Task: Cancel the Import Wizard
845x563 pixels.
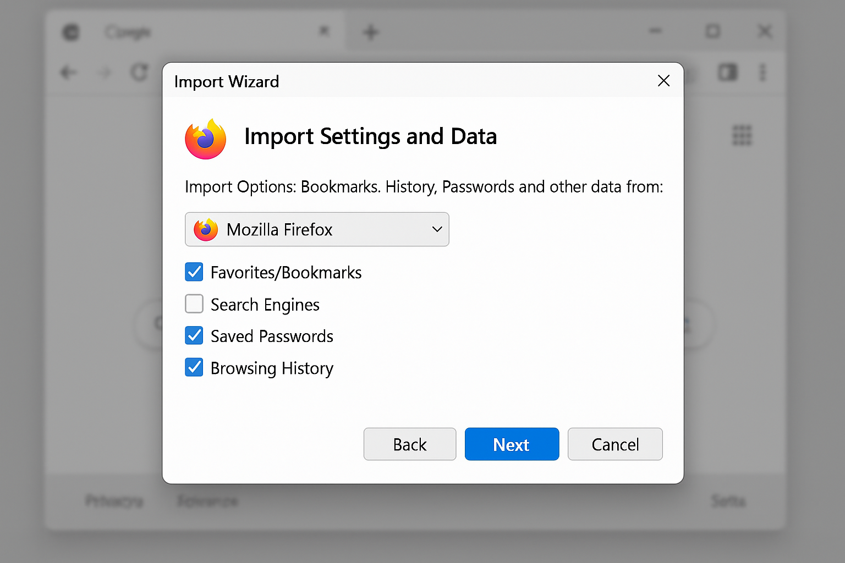Action: pyautogui.click(x=614, y=444)
